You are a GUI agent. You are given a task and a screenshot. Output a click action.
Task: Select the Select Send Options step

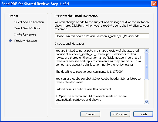click(27, 28)
